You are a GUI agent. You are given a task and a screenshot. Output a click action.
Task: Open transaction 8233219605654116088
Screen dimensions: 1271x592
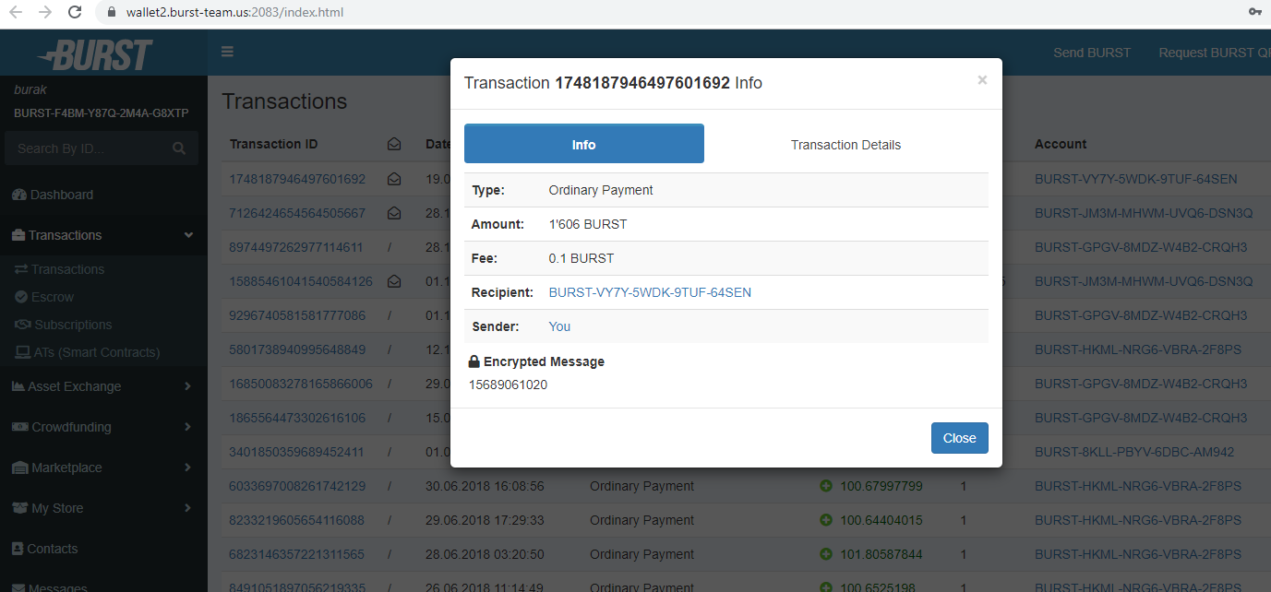[297, 520]
